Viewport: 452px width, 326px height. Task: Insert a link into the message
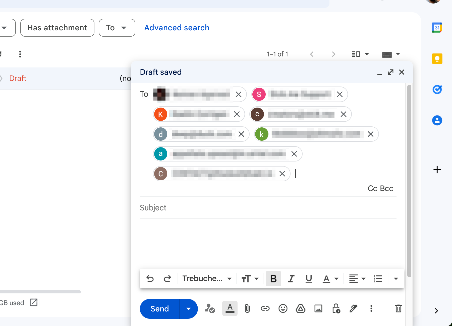coord(265,309)
